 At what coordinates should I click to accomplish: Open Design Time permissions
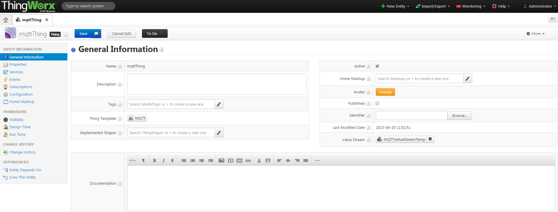(x=20, y=127)
